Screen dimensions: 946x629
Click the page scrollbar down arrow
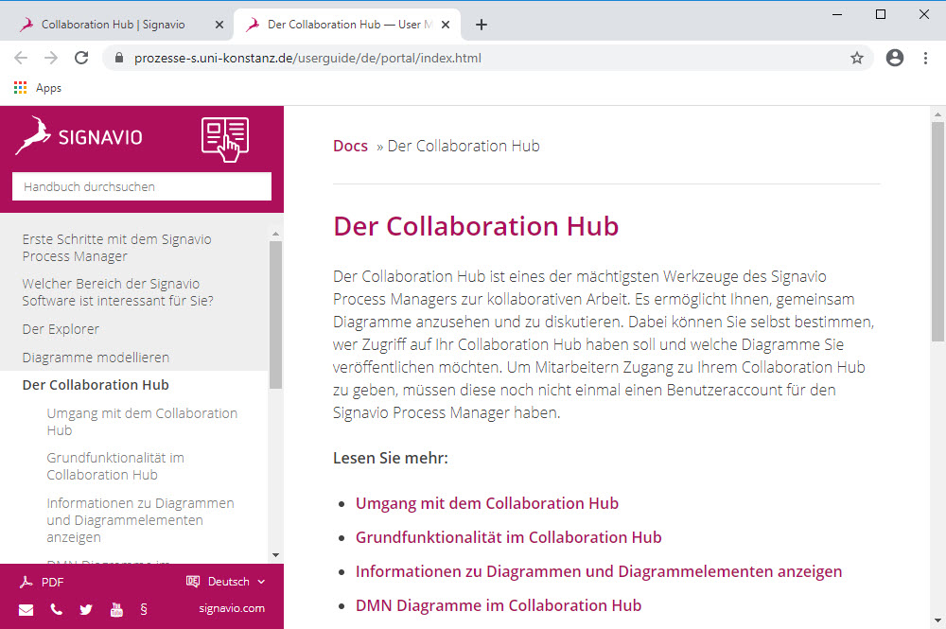point(937,620)
